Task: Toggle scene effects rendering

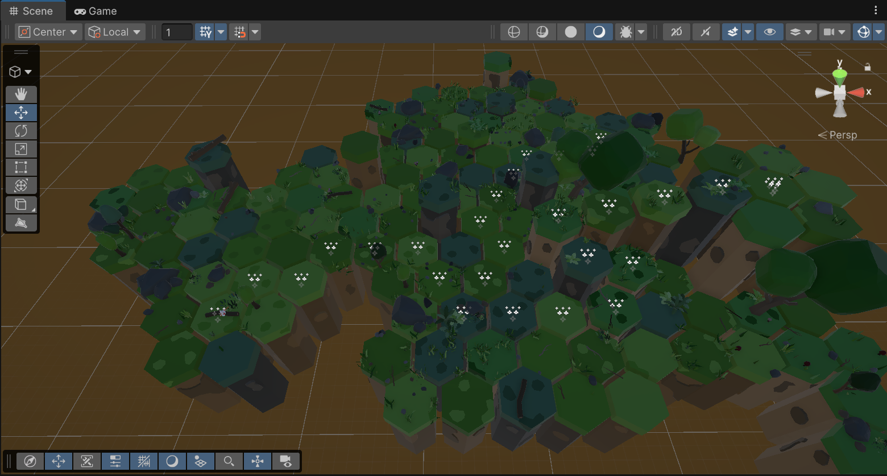Action: click(732, 32)
